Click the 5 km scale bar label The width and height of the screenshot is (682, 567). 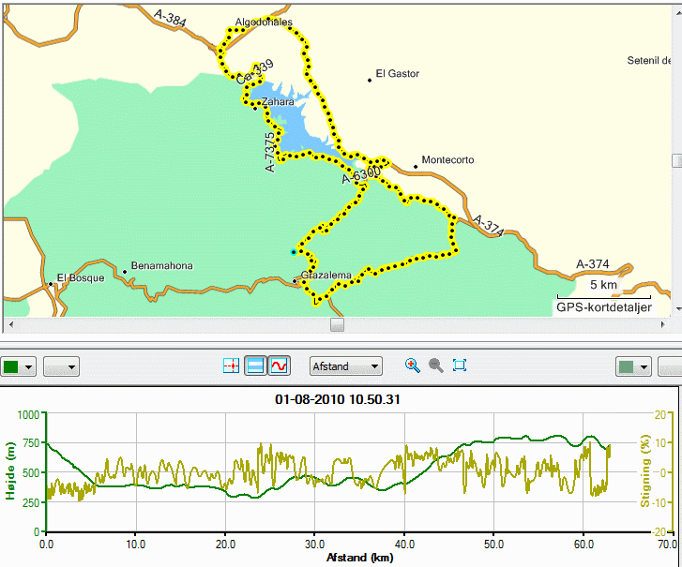click(603, 285)
